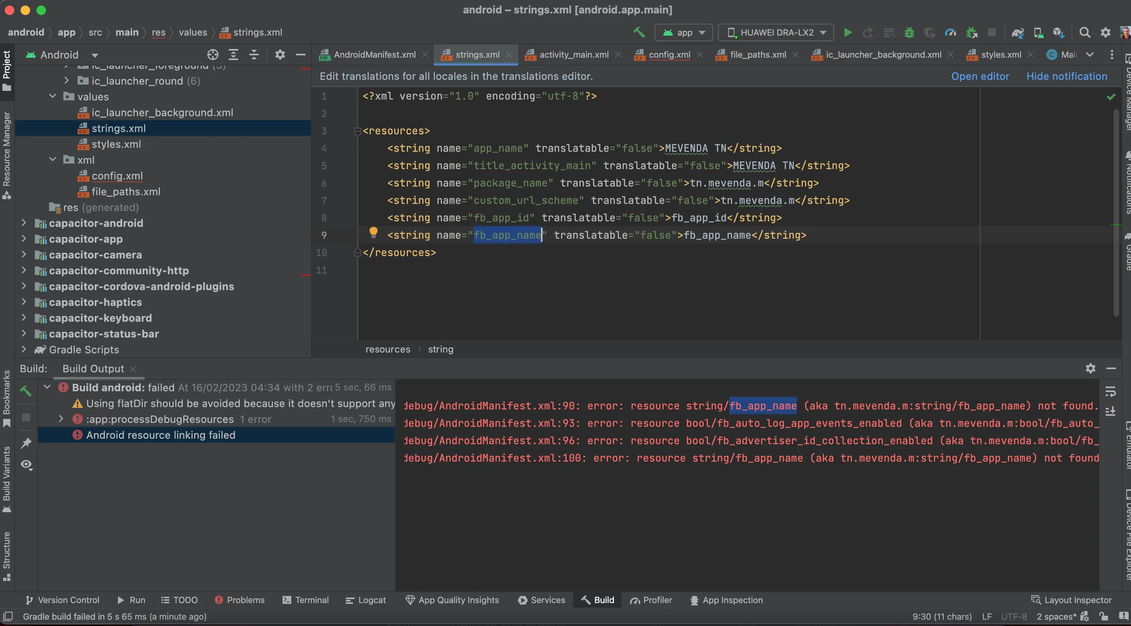Image resolution: width=1131 pixels, height=626 pixels.
Task: Open the SDK Manager toolbar icon
Action: [1059, 32]
